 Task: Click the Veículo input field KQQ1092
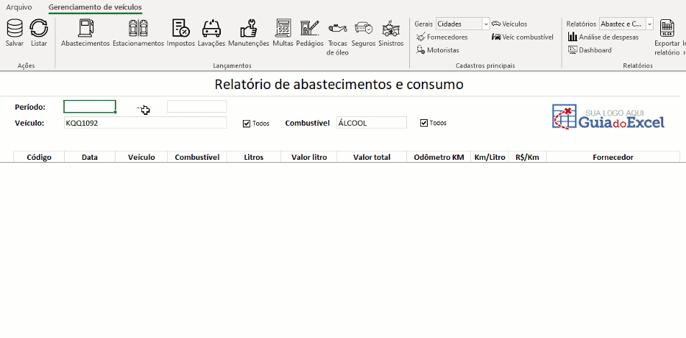point(145,123)
